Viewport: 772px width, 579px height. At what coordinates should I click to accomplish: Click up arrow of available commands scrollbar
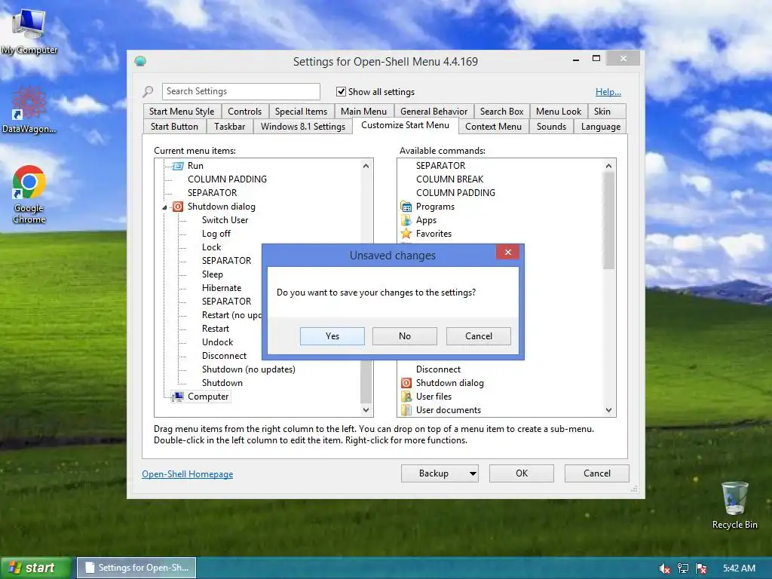pyautogui.click(x=609, y=166)
